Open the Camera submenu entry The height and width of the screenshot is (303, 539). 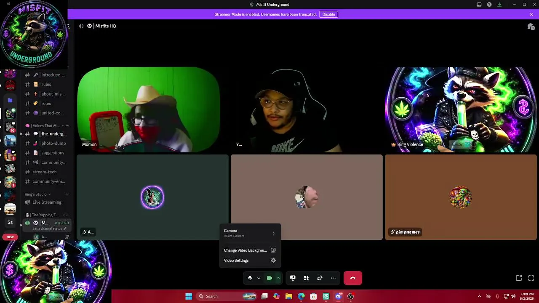click(250, 233)
